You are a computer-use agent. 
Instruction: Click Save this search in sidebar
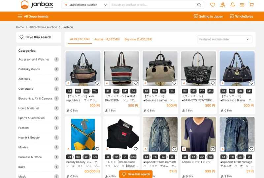coord(39,37)
